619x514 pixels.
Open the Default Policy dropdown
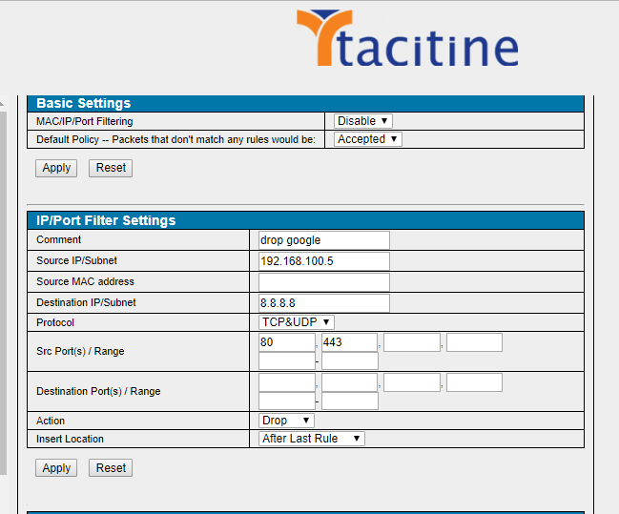click(x=368, y=139)
